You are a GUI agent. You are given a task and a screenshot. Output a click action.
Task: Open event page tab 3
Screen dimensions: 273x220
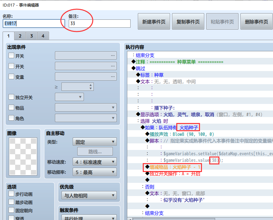tap(32, 36)
